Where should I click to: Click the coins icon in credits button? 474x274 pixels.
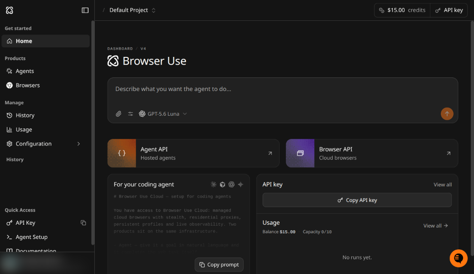(x=382, y=10)
